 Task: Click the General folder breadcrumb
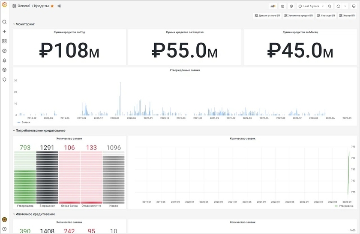tap(24, 6)
